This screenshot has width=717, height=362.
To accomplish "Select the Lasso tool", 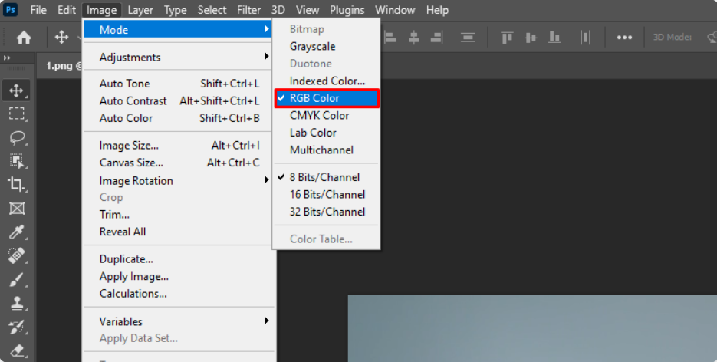I will 17,137.
